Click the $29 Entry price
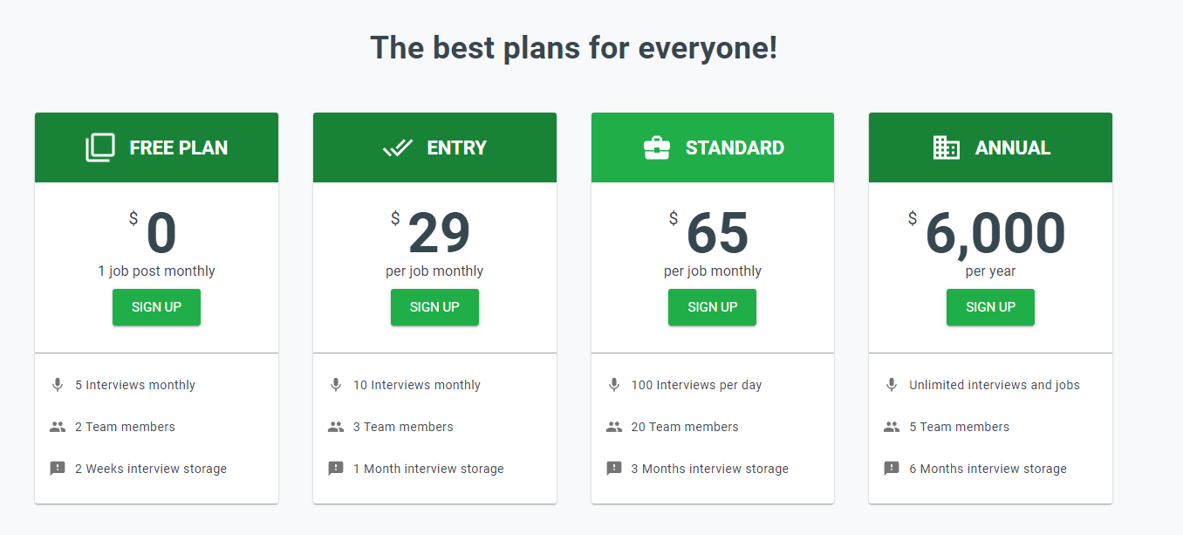The width and height of the screenshot is (1183, 535). [439, 234]
